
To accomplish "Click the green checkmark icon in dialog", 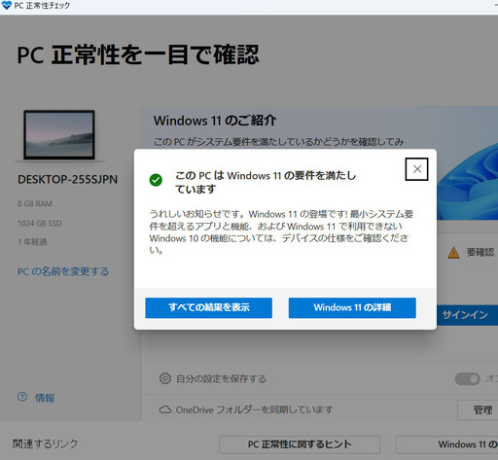I will click(156, 180).
